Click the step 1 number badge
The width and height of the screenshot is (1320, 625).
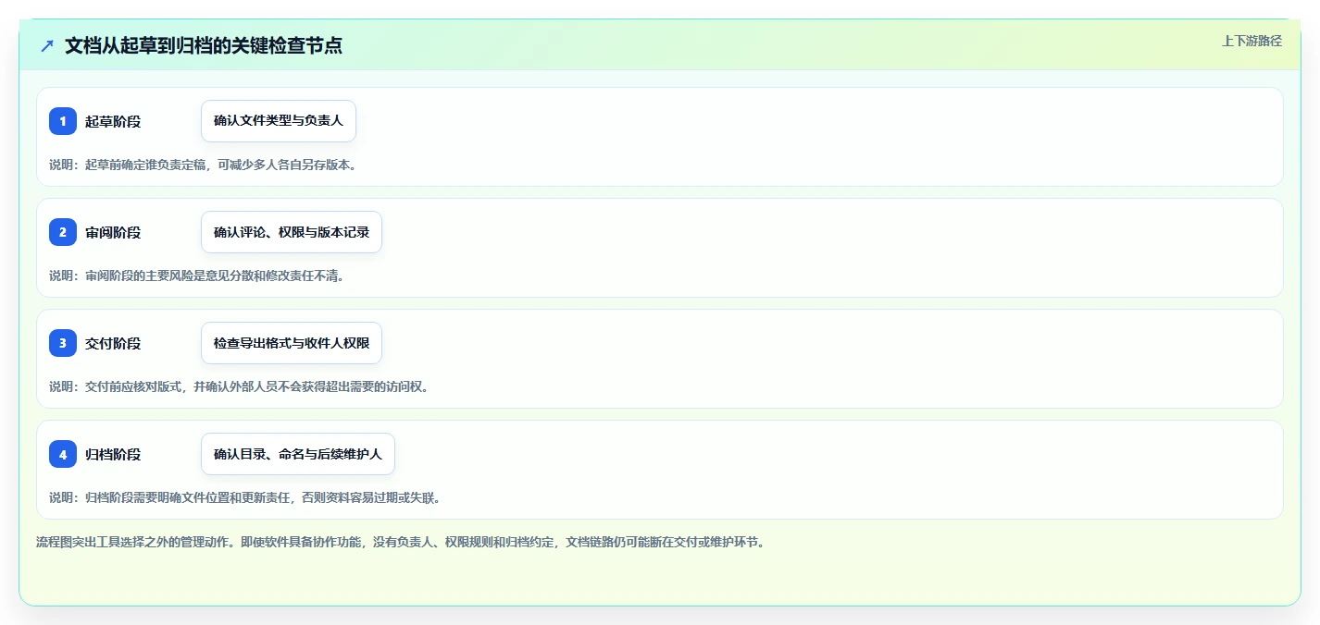(x=63, y=121)
